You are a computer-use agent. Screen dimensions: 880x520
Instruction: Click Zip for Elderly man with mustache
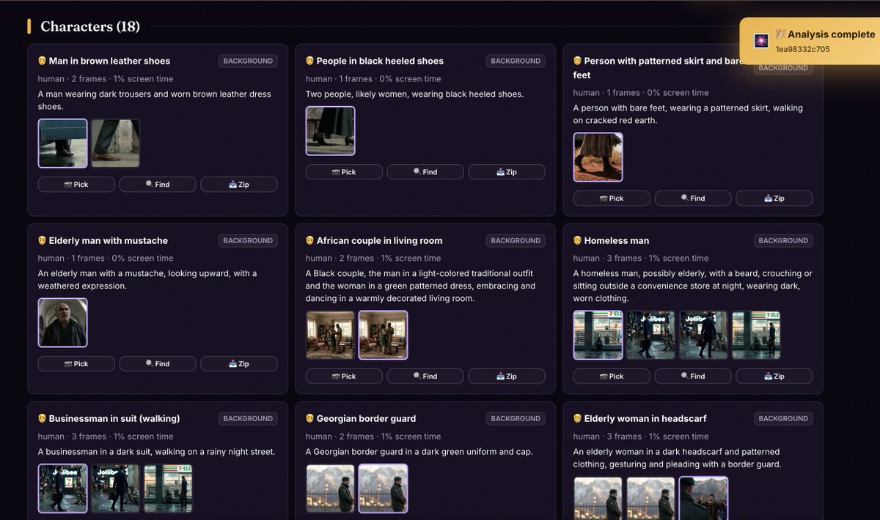(239, 364)
